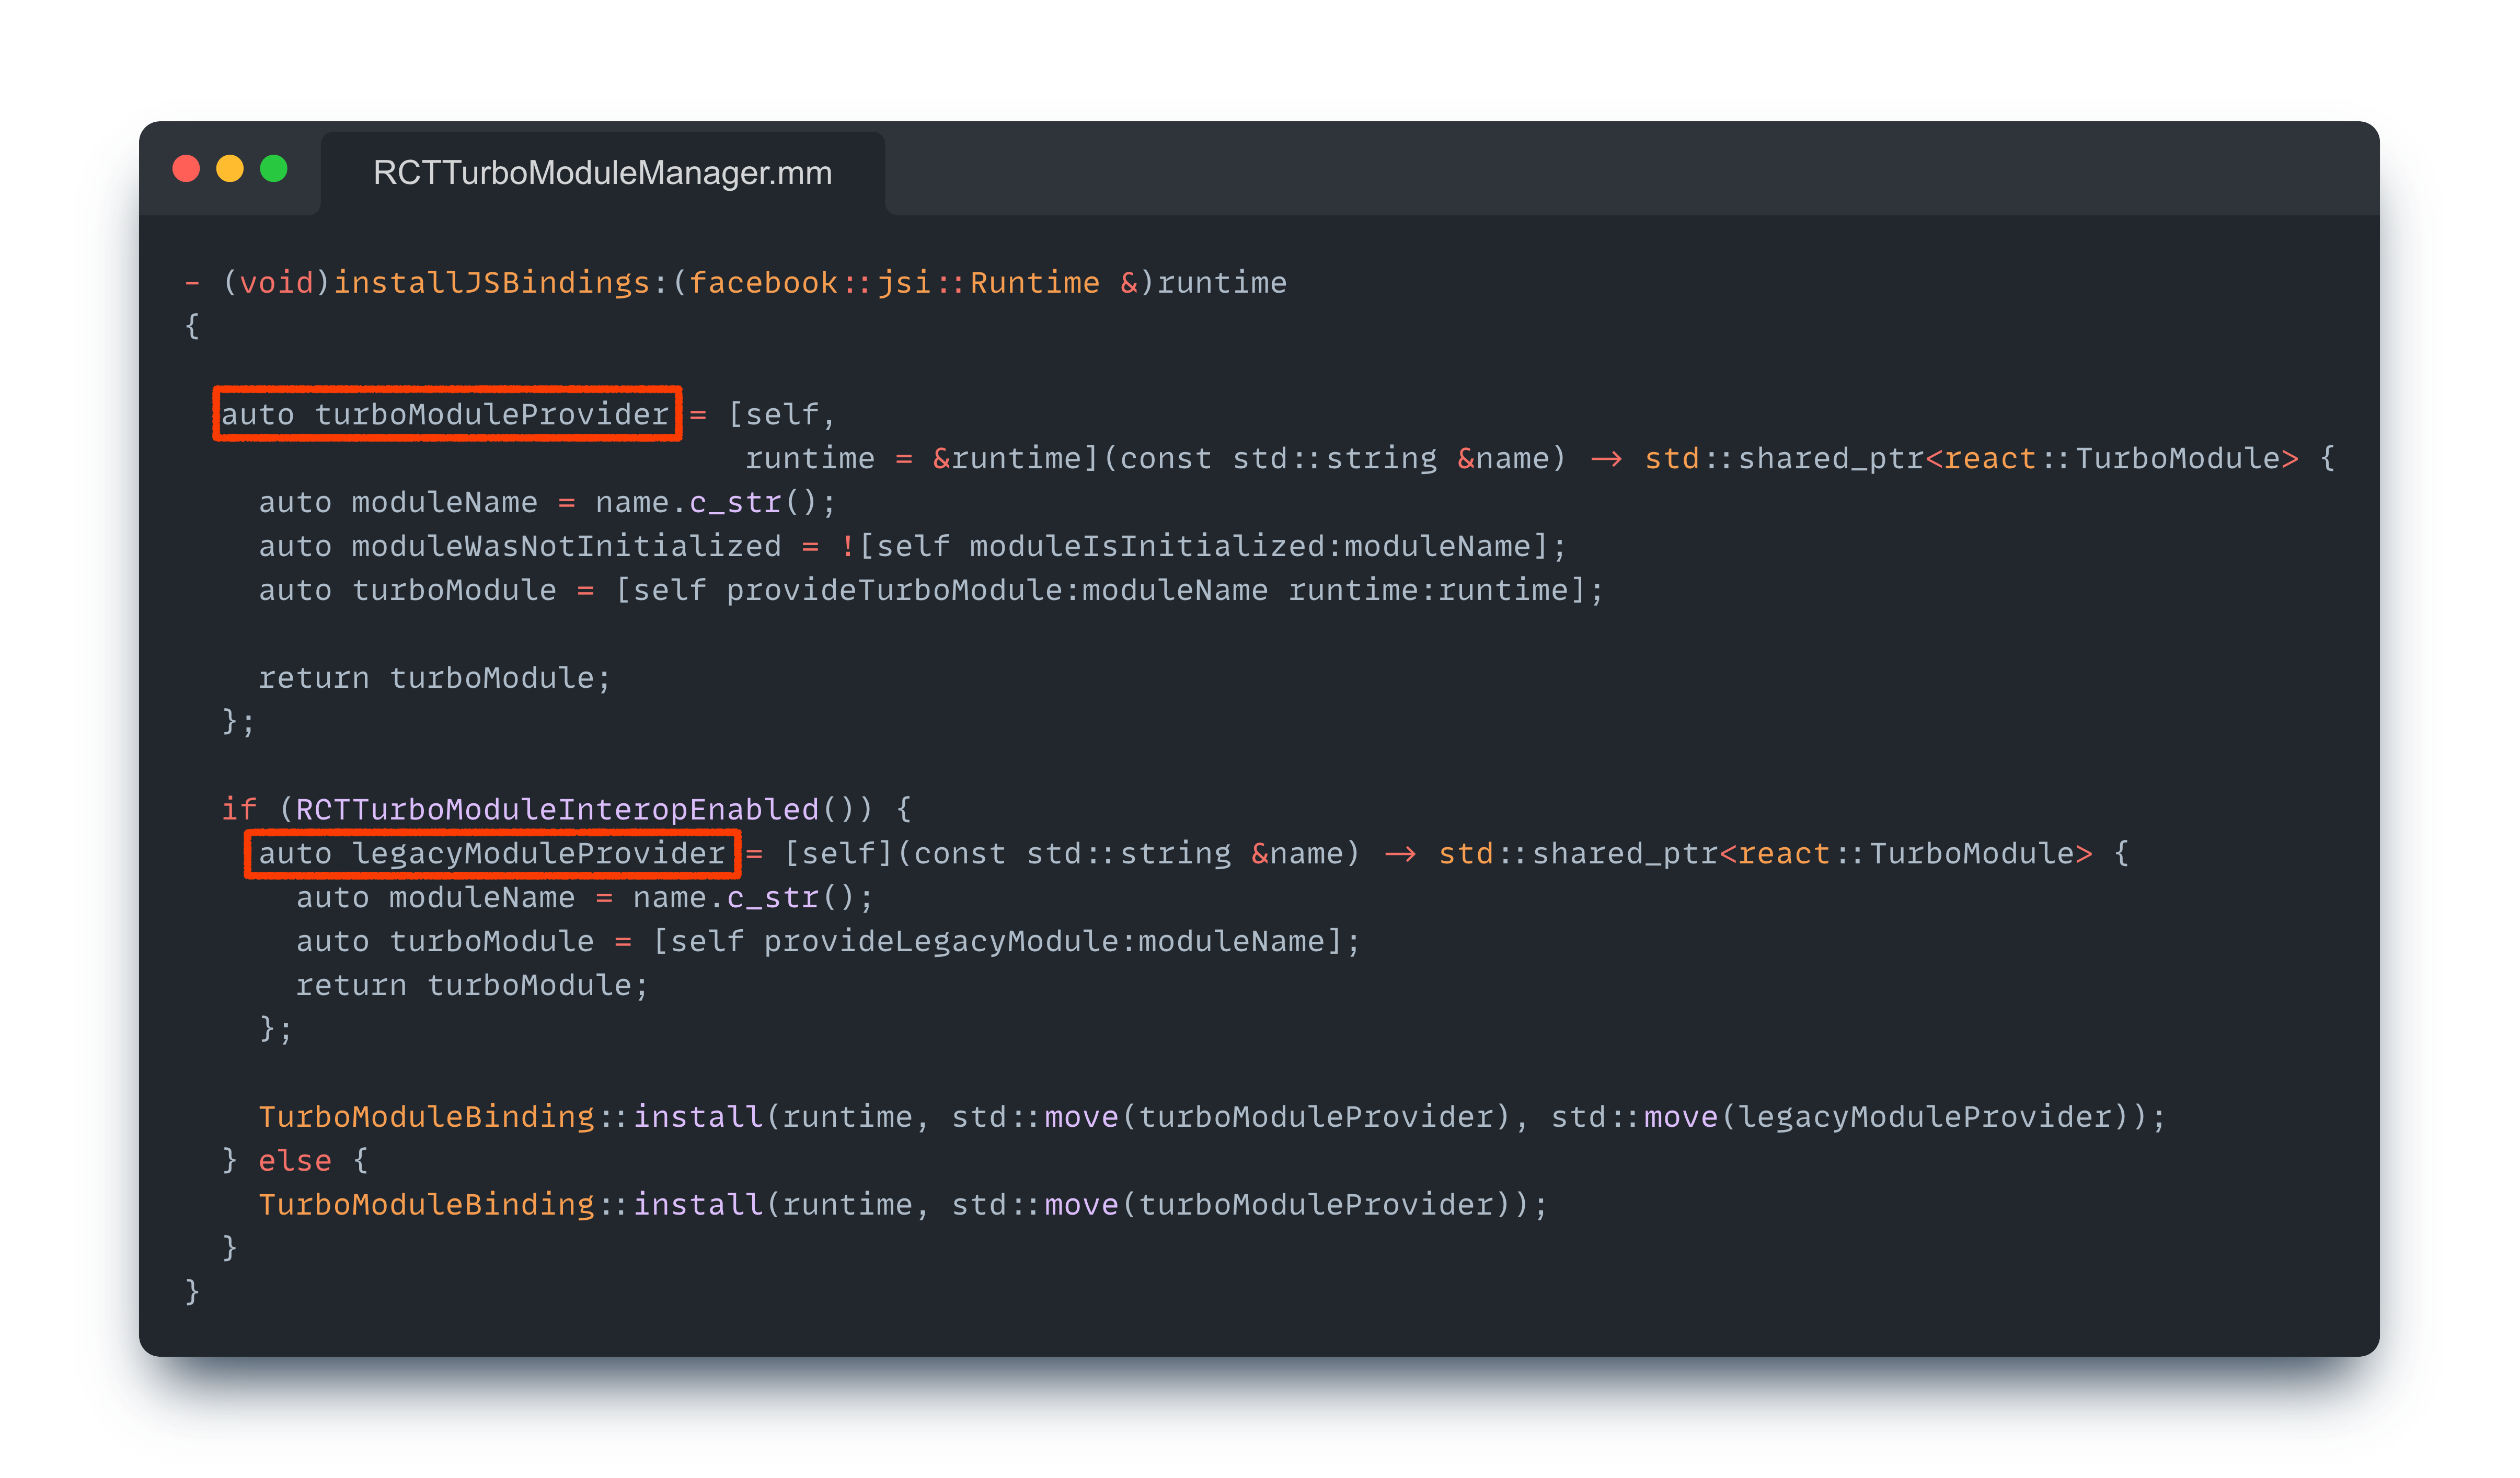Click the yellow minimize window dot

click(230, 169)
